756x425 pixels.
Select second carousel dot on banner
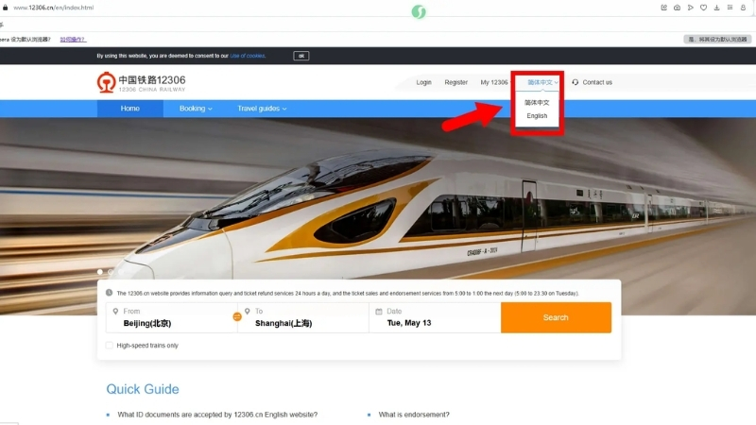111,272
